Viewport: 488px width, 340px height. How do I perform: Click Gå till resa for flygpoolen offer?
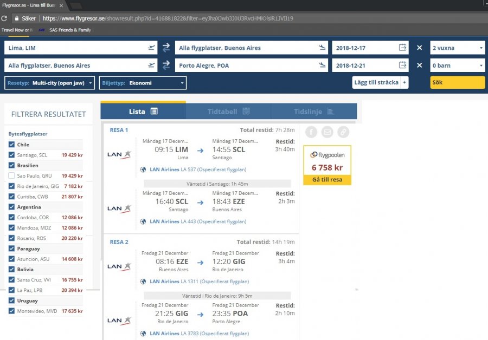(x=327, y=179)
